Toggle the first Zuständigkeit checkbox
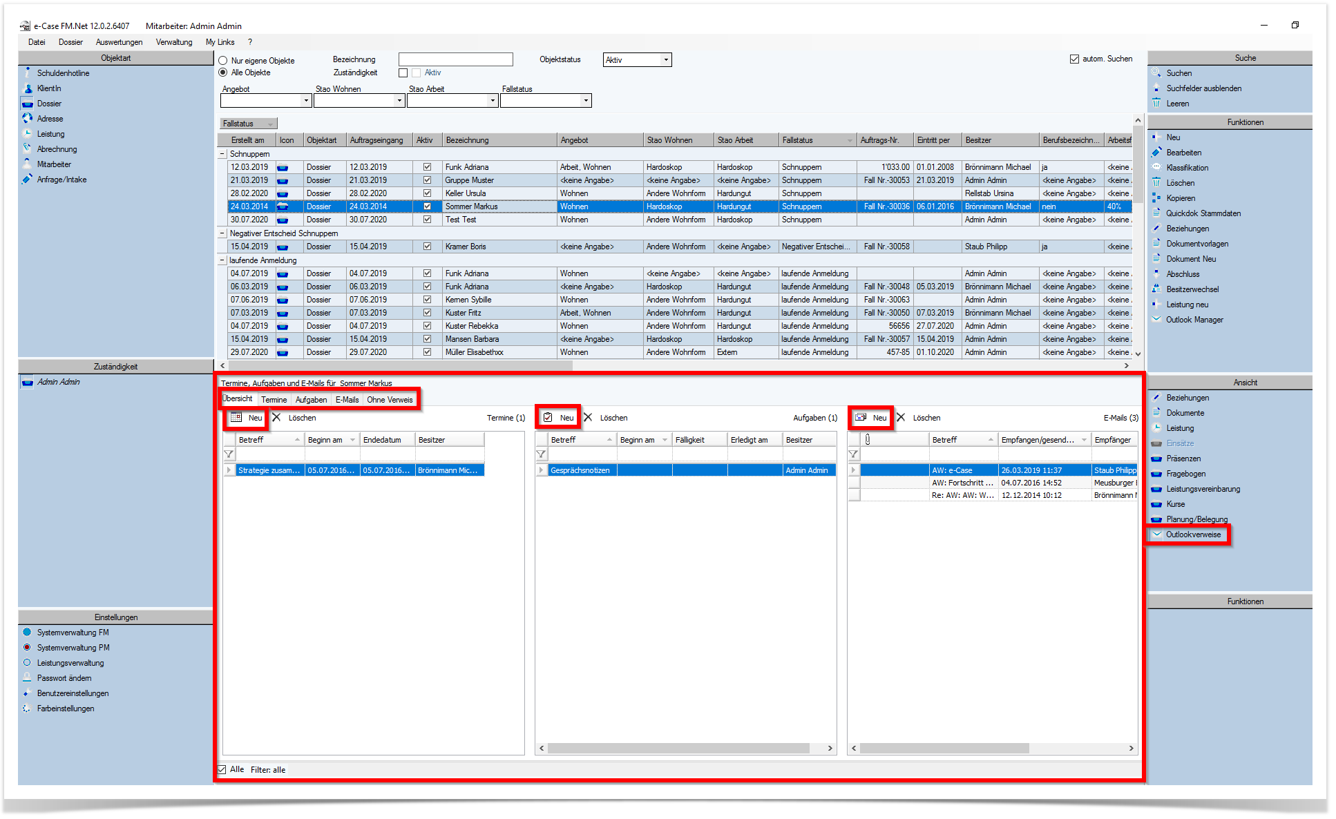This screenshot has height=819, width=1336. coord(403,73)
